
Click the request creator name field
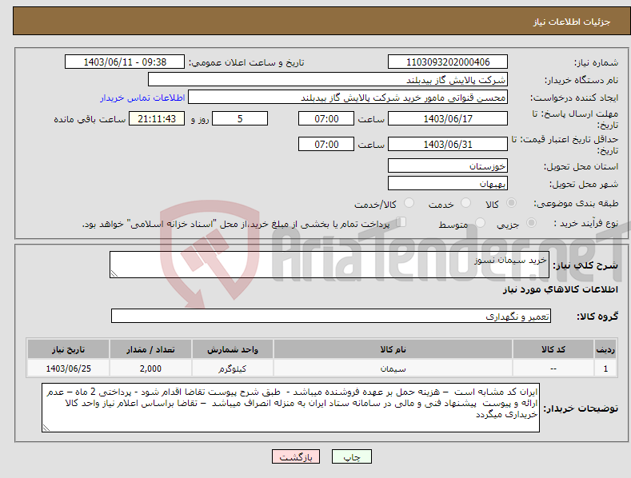(x=348, y=97)
